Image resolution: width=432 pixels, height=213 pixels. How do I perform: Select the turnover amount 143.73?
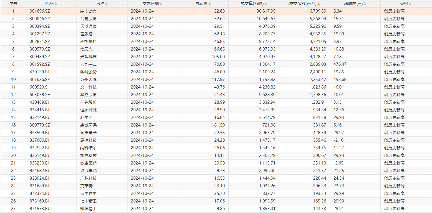(320, 209)
